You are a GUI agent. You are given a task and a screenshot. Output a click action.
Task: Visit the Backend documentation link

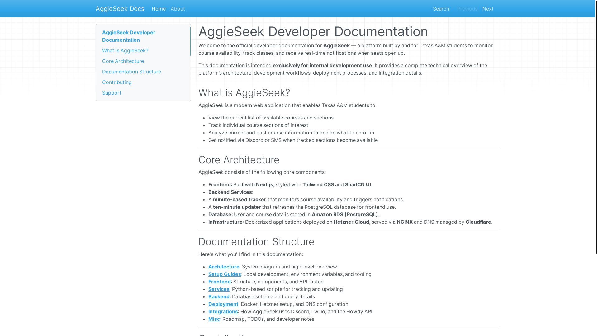[219, 296]
